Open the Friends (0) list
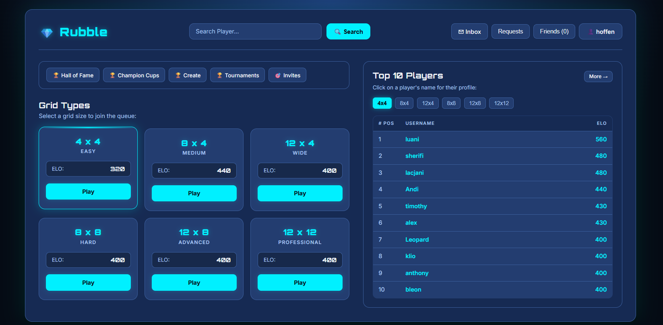 click(x=554, y=31)
